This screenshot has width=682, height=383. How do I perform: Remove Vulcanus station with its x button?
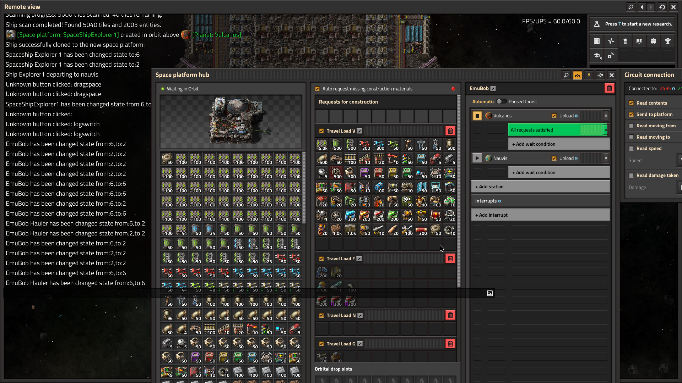(x=606, y=116)
